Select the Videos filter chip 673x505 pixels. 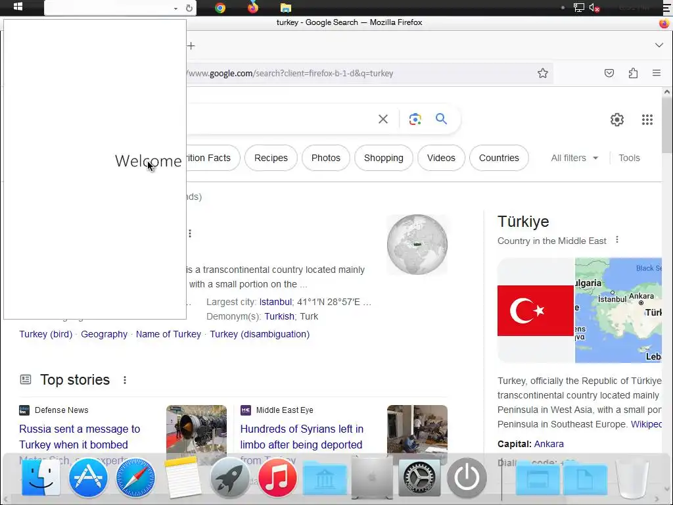441,158
